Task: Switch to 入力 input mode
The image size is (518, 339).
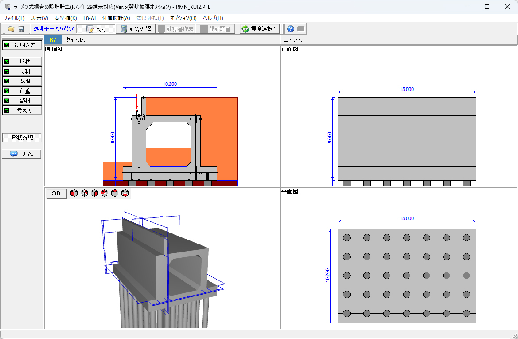Action: coord(96,29)
